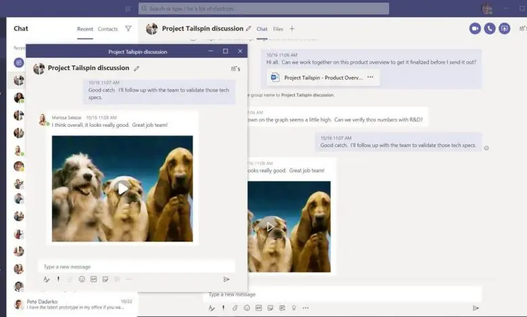Viewport: 527px width, 317px height.
Task: Click the main window 'Type a new message' field
Action: coord(343,294)
